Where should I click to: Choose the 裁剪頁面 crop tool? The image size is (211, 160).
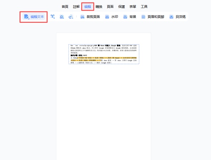point(90,17)
